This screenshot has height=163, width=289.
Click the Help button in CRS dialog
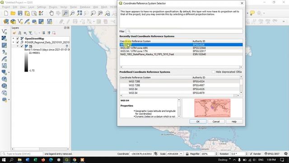click(x=234, y=122)
